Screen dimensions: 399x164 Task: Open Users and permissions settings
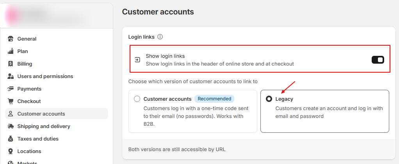[45, 76]
